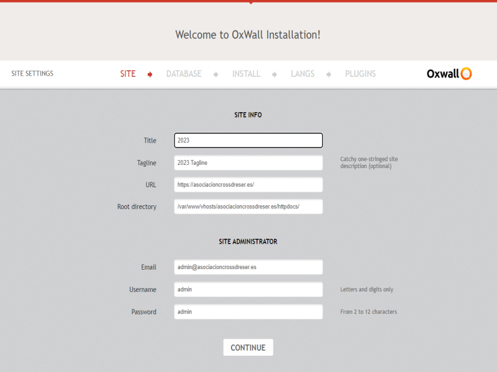This screenshot has width=497, height=372.
Task: Click the arrow between LANGS and PLUGINS
Action: point(329,74)
